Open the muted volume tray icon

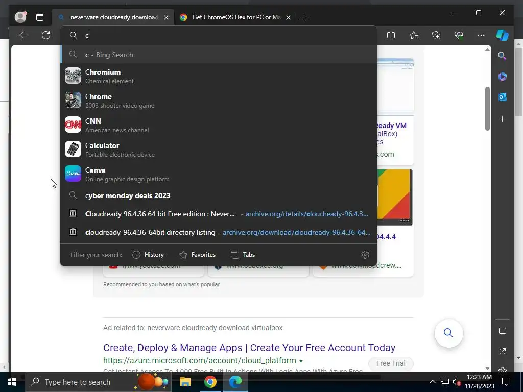point(457,382)
